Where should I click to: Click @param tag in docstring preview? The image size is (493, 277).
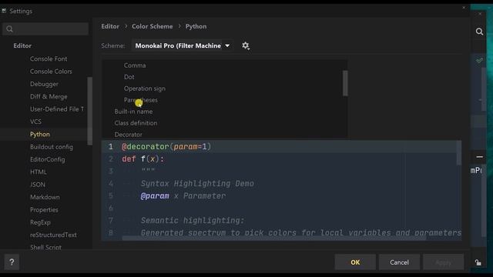pyautogui.click(x=155, y=196)
